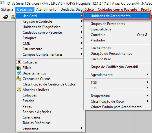Image resolution: width=152 pixels, height=133 pixels.
Task: Open Prestador registration
Action: [117, 40]
